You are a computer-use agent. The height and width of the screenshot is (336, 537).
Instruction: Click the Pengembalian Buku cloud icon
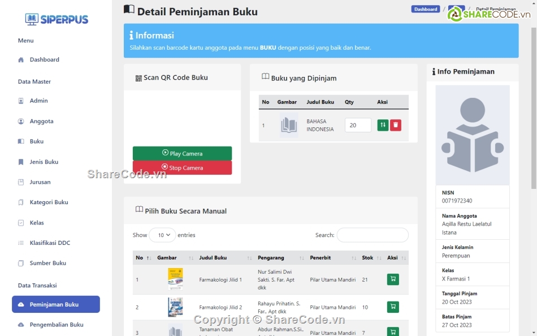[x=20, y=325]
